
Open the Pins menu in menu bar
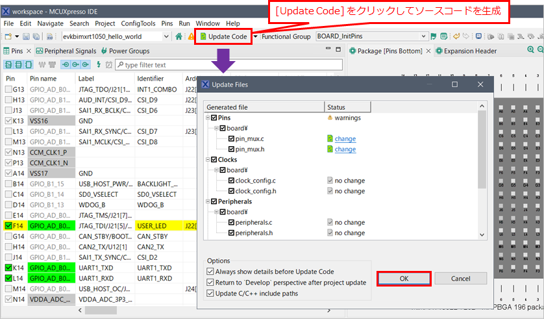point(167,23)
